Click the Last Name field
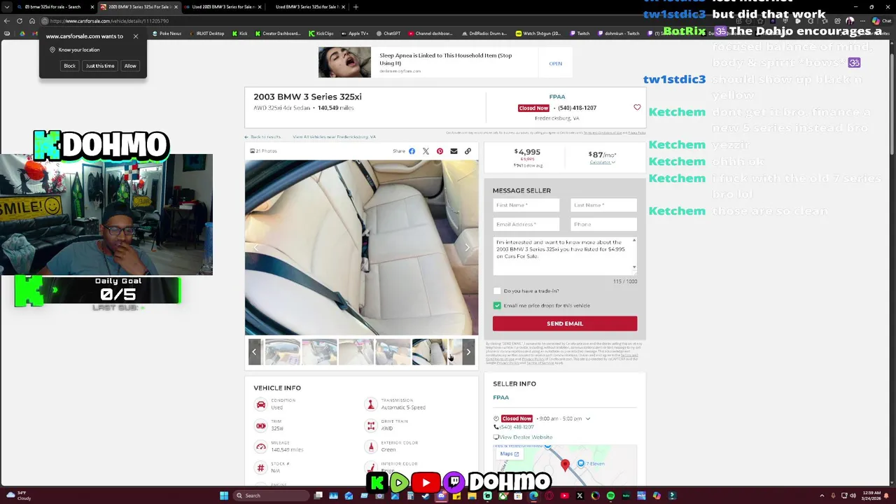 [603, 205]
